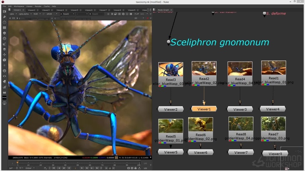Select the Viewer4 node in node graph
This screenshot has height=171, width=305.
[x=273, y=109]
